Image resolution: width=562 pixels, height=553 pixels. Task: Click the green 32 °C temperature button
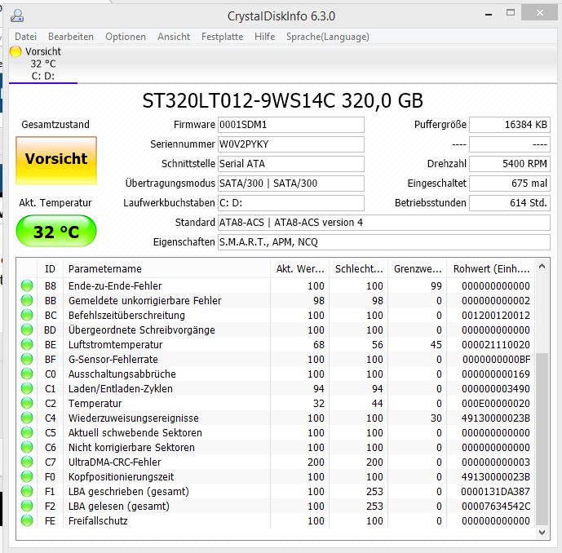click(x=56, y=231)
